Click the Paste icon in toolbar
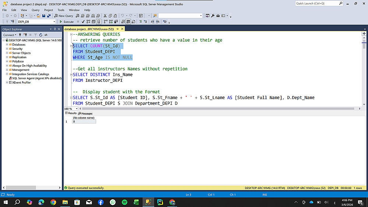Image resolution: width=368 pixels, height=207 pixels. 115,16
